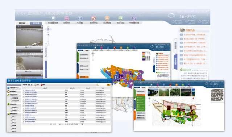Tick the last row checkbox in the 电子政务平台 table

pyautogui.click(x=24, y=122)
